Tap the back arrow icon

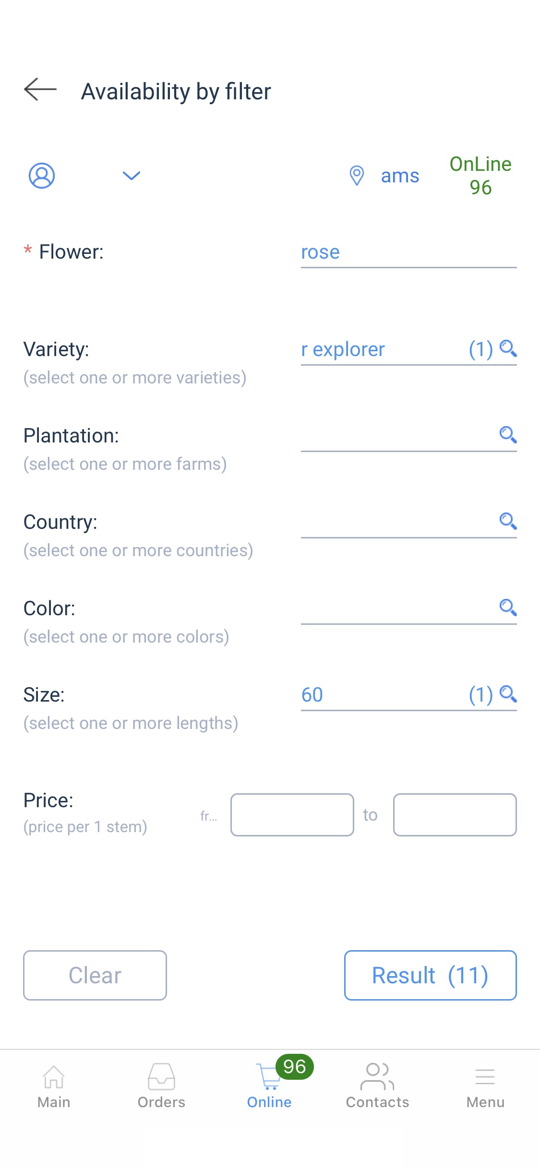point(40,90)
